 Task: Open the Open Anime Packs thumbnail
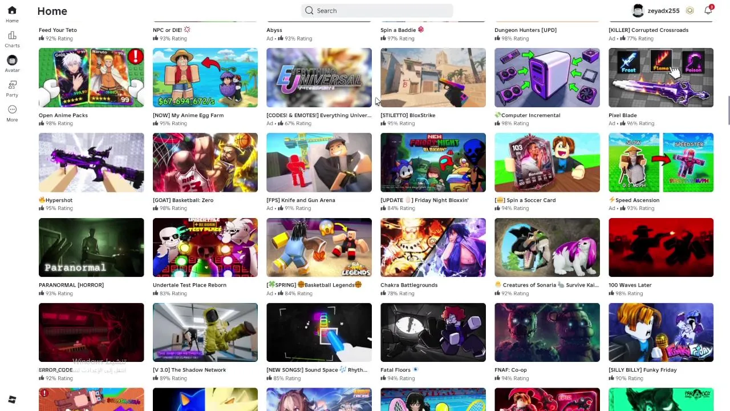[x=91, y=78]
